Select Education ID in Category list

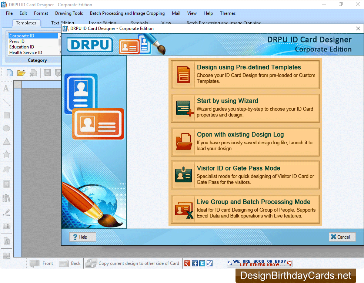point(22,47)
